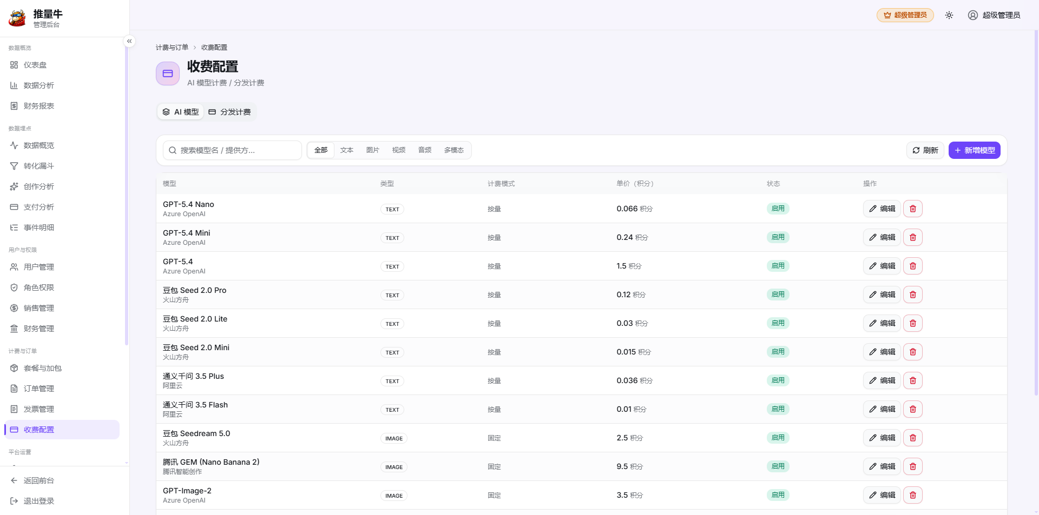Filter models by 视频

tap(399, 150)
